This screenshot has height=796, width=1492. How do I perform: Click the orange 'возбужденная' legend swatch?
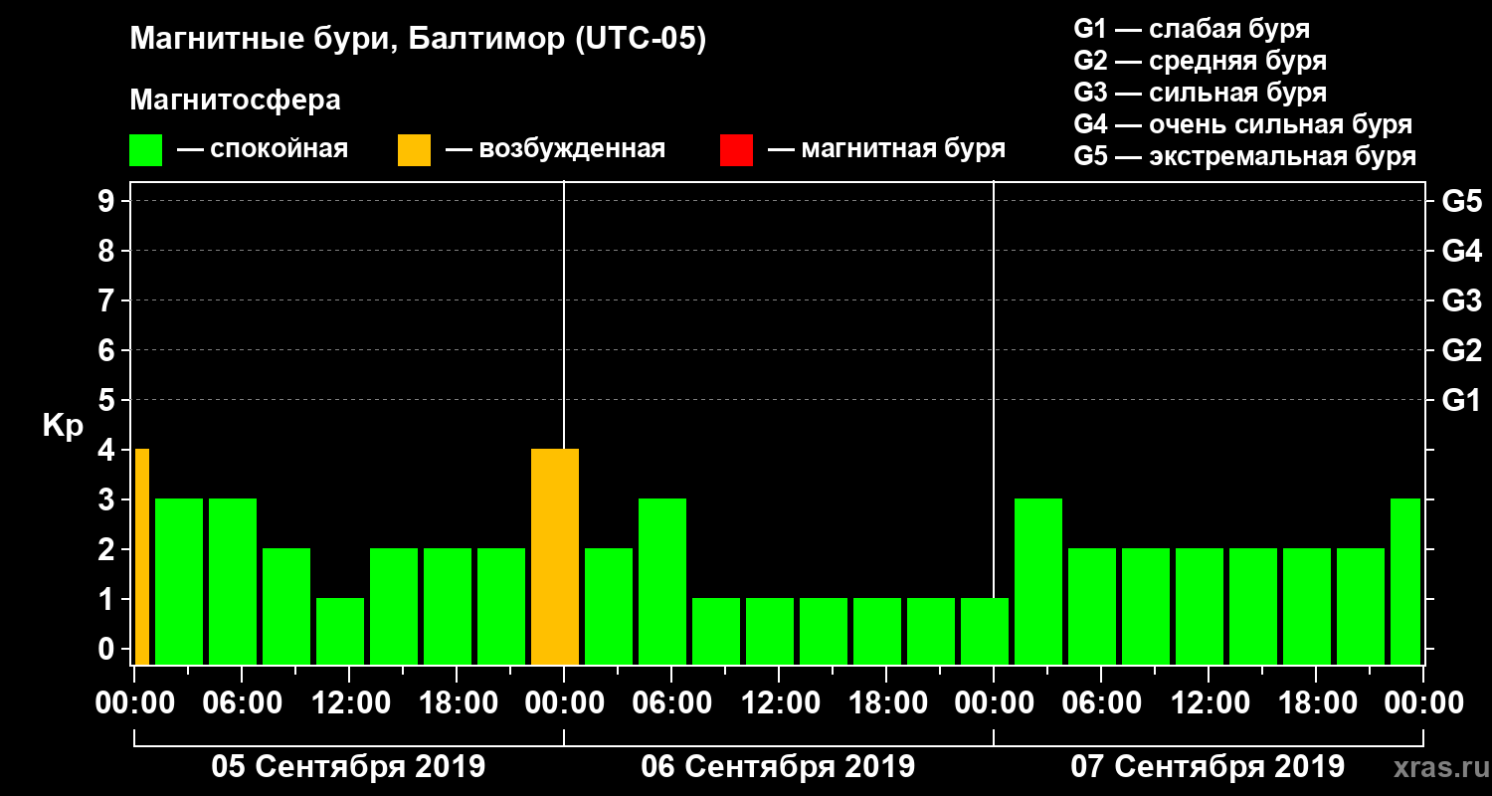tap(415, 150)
